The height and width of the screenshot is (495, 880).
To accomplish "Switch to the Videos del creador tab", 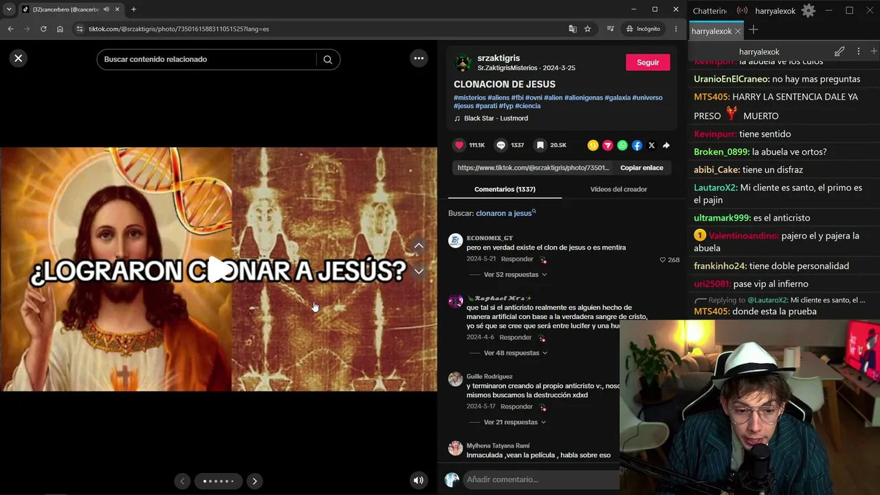I will pos(619,189).
